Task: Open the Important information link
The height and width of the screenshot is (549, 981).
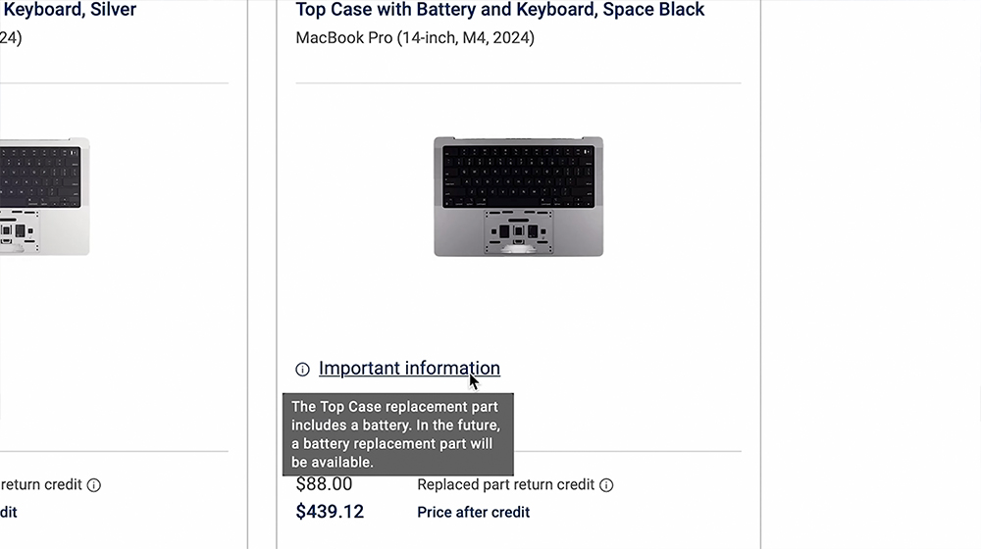Action: tap(409, 369)
